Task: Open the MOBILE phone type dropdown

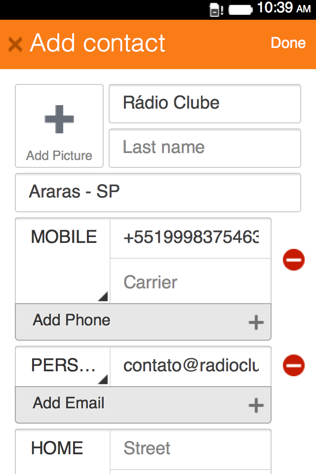Action: tap(63, 260)
